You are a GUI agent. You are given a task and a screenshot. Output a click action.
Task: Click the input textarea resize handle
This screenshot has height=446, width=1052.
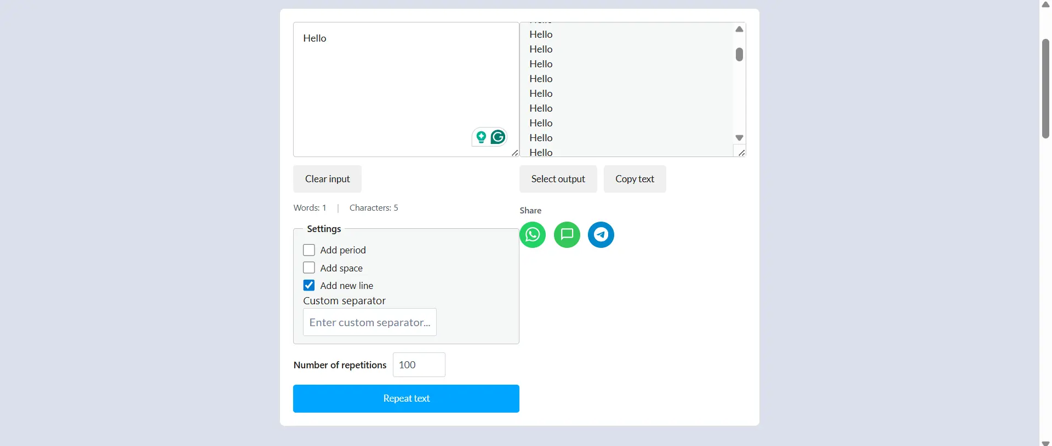[x=515, y=153]
